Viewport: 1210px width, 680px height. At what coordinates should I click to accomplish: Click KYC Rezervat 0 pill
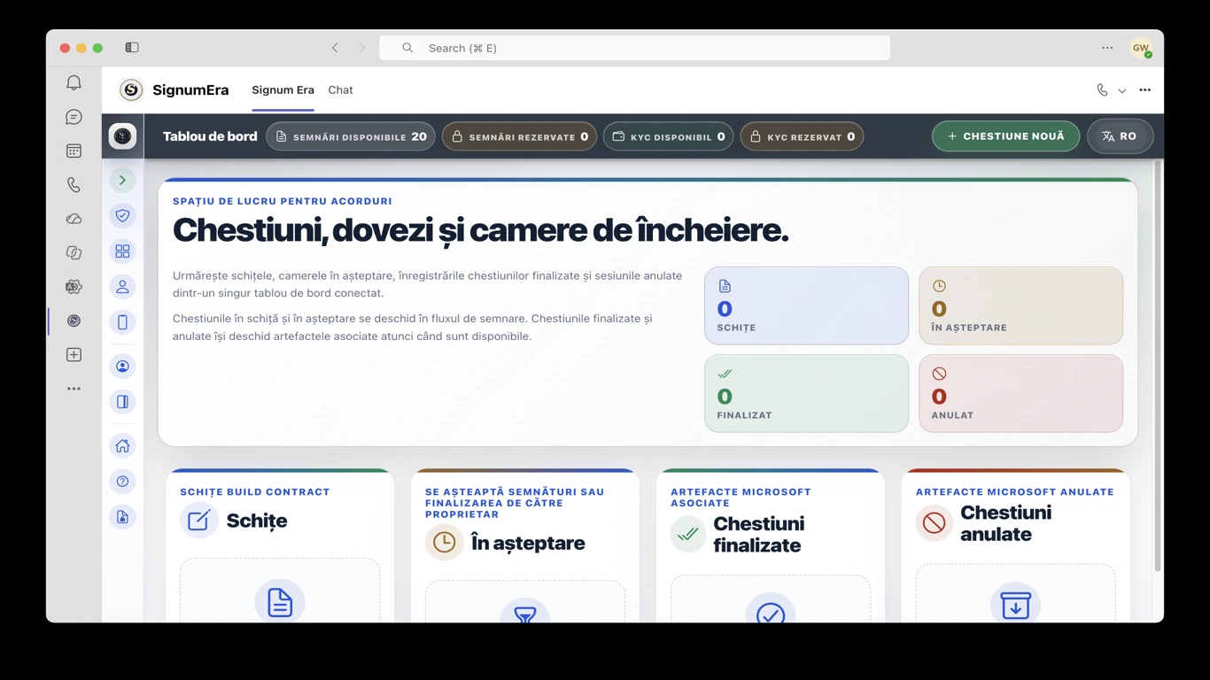click(x=802, y=136)
